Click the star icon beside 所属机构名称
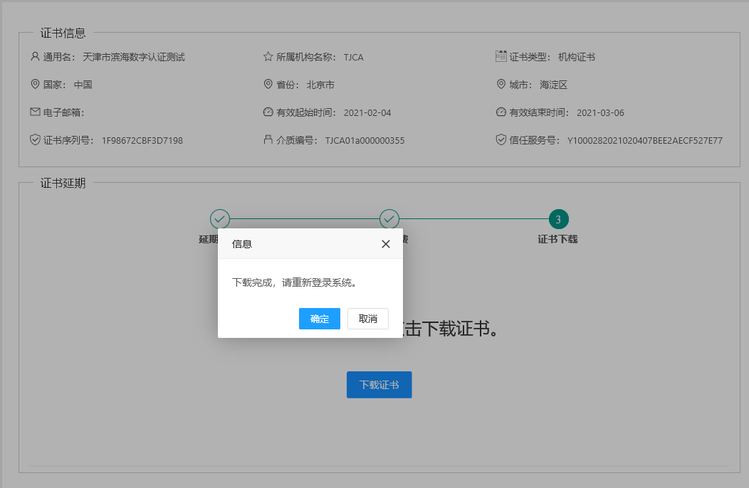 coord(268,56)
